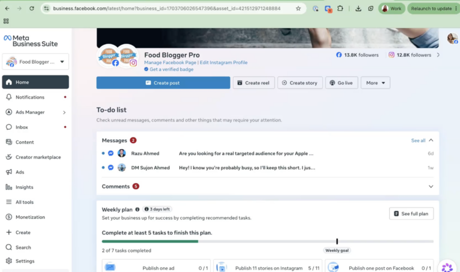
Task: Click Weekly plan info icon
Action: click(137, 209)
